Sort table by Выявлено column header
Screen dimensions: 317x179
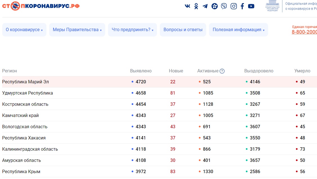click(x=141, y=71)
